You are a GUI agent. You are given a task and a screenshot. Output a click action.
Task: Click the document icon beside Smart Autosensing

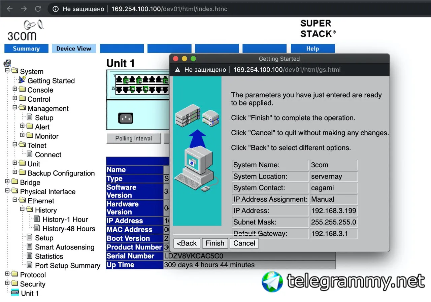click(30, 247)
